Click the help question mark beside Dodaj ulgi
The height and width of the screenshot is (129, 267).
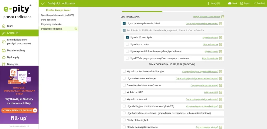(76, 29)
